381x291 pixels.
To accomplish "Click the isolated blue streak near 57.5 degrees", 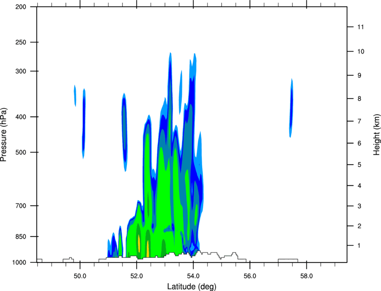I will click(x=291, y=108).
